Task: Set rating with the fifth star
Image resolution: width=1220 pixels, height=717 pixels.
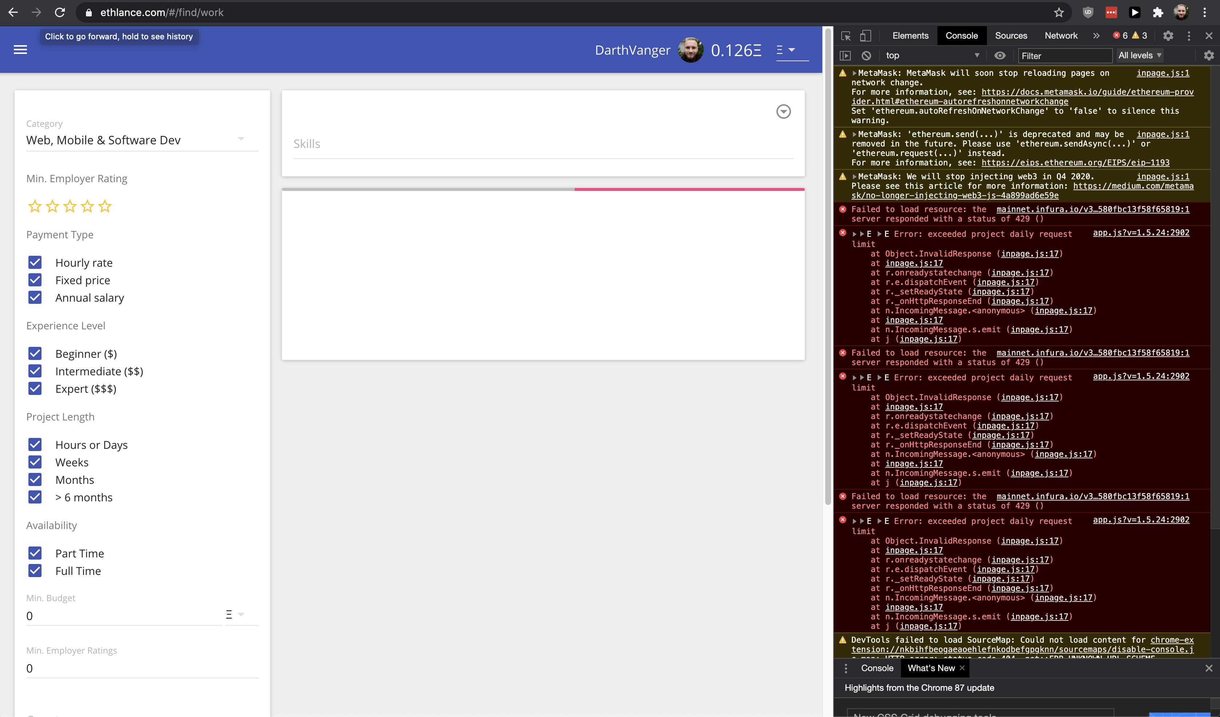Action: click(105, 207)
